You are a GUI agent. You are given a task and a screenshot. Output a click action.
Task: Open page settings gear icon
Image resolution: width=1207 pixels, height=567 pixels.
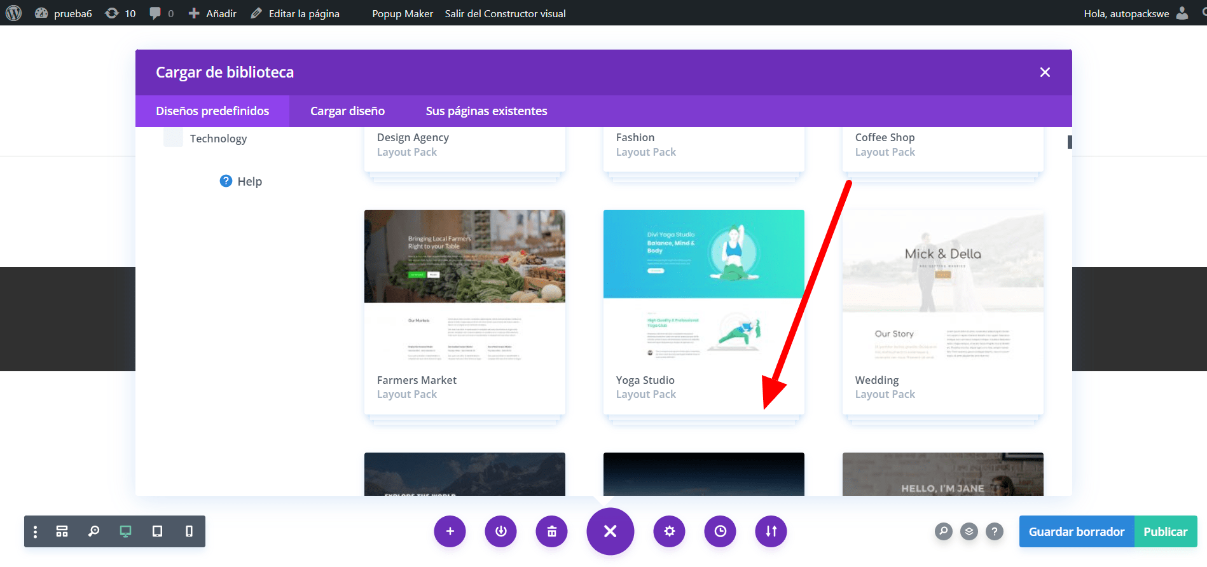tap(669, 531)
